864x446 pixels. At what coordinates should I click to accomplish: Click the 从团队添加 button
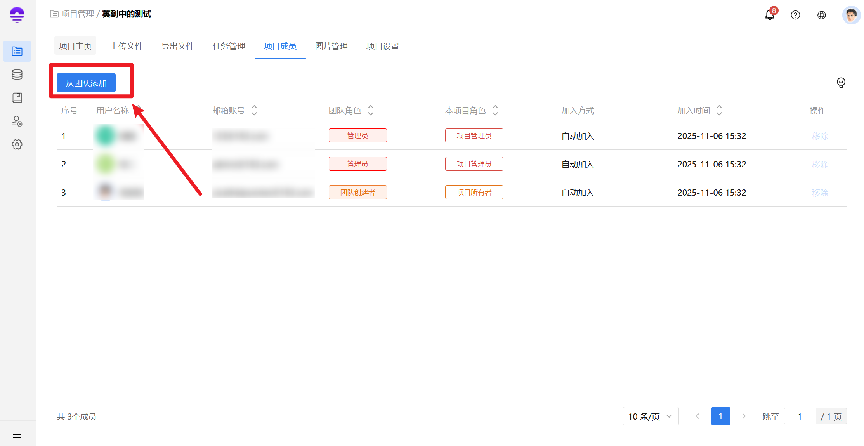point(86,83)
